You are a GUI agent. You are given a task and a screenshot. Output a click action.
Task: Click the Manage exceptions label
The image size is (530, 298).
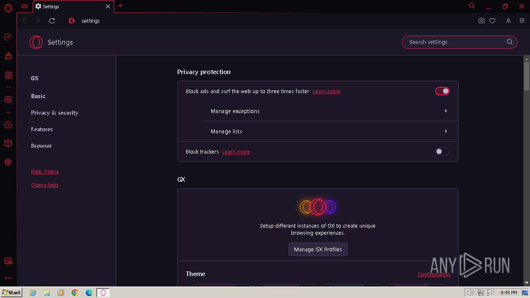pos(235,111)
